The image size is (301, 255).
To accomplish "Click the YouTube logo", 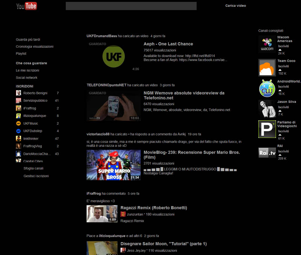I will tap(26, 6).
